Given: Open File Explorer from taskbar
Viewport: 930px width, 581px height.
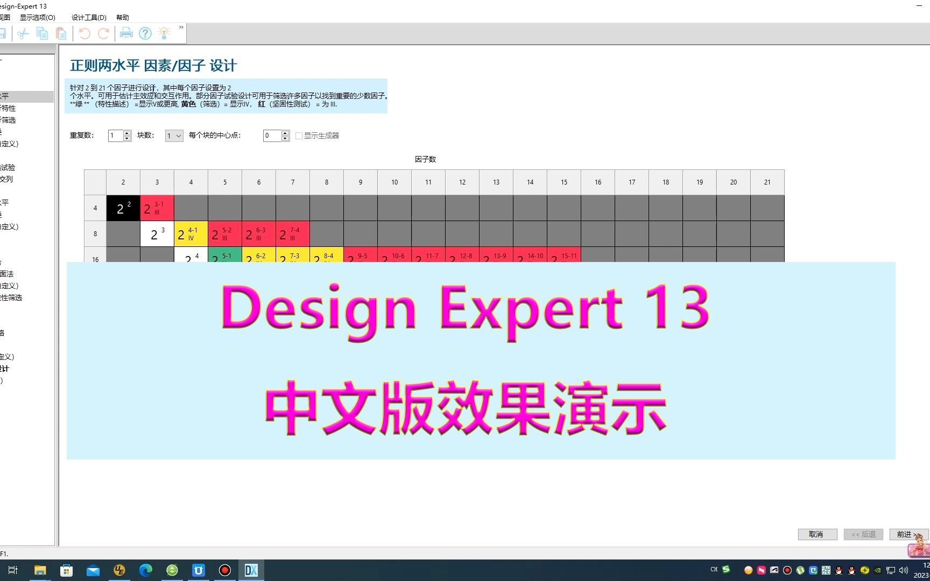Looking at the screenshot, I should click(40, 570).
